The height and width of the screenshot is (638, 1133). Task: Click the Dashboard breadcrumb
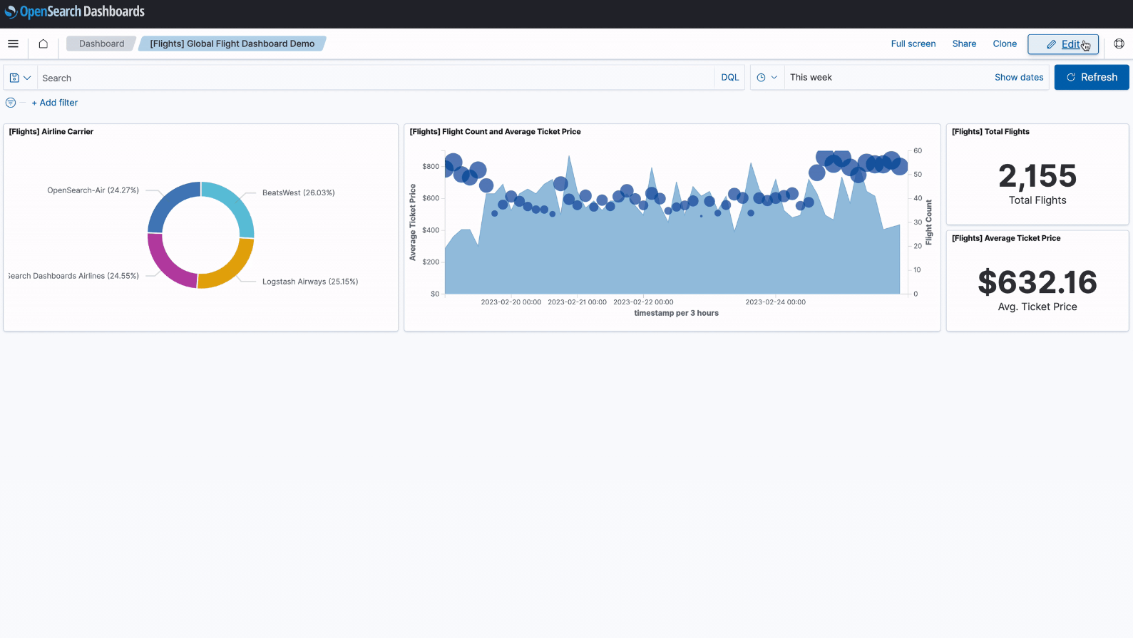(101, 43)
